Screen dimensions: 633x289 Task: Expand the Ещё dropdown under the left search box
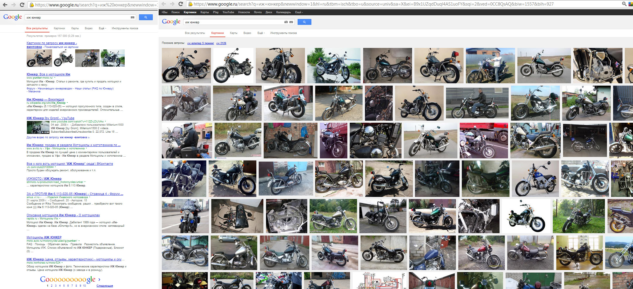[x=102, y=28]
